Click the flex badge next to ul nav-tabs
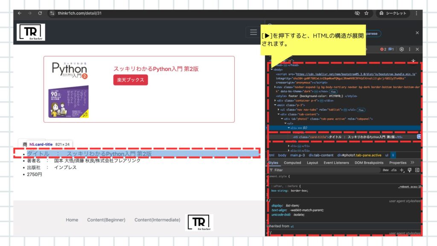This screenshot has height=246, width=437. click(361, 110)
